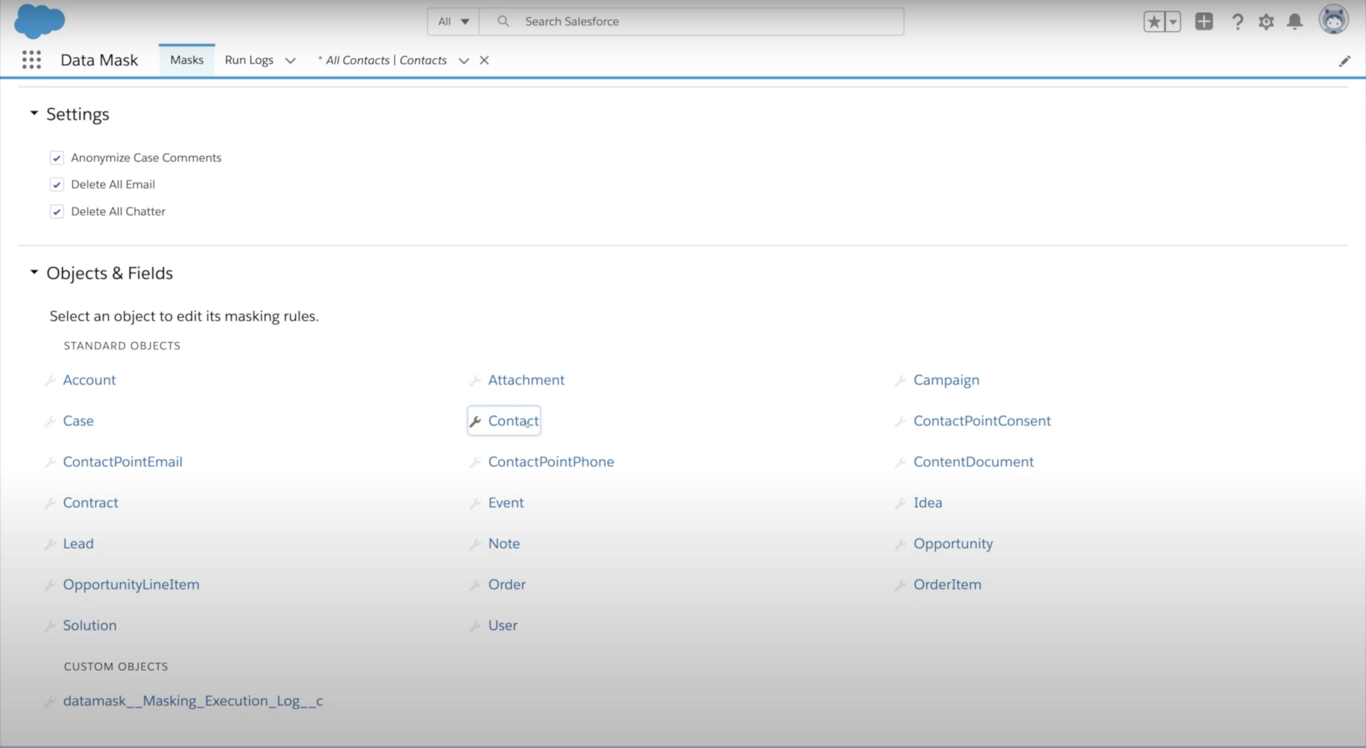Viewport: 1366px width, 748px height.
Task: Open the ContentDocument object link
Action: 973,462
